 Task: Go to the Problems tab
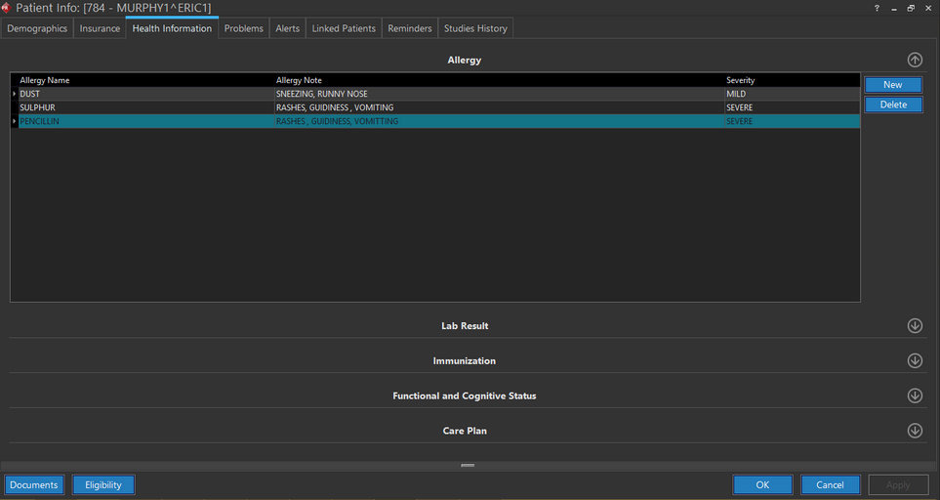243,28
